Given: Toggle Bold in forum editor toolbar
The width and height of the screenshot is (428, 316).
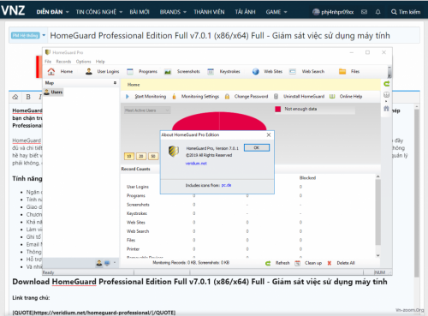Looking at the screenshot, I should point(28,97).
